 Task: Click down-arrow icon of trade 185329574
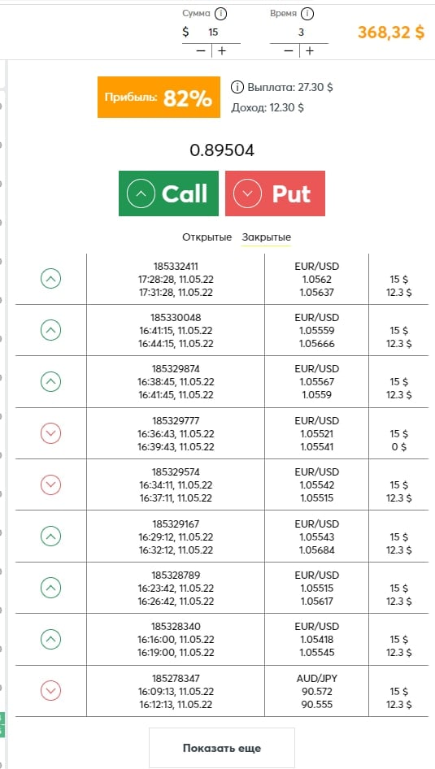[x=50, y=485]
